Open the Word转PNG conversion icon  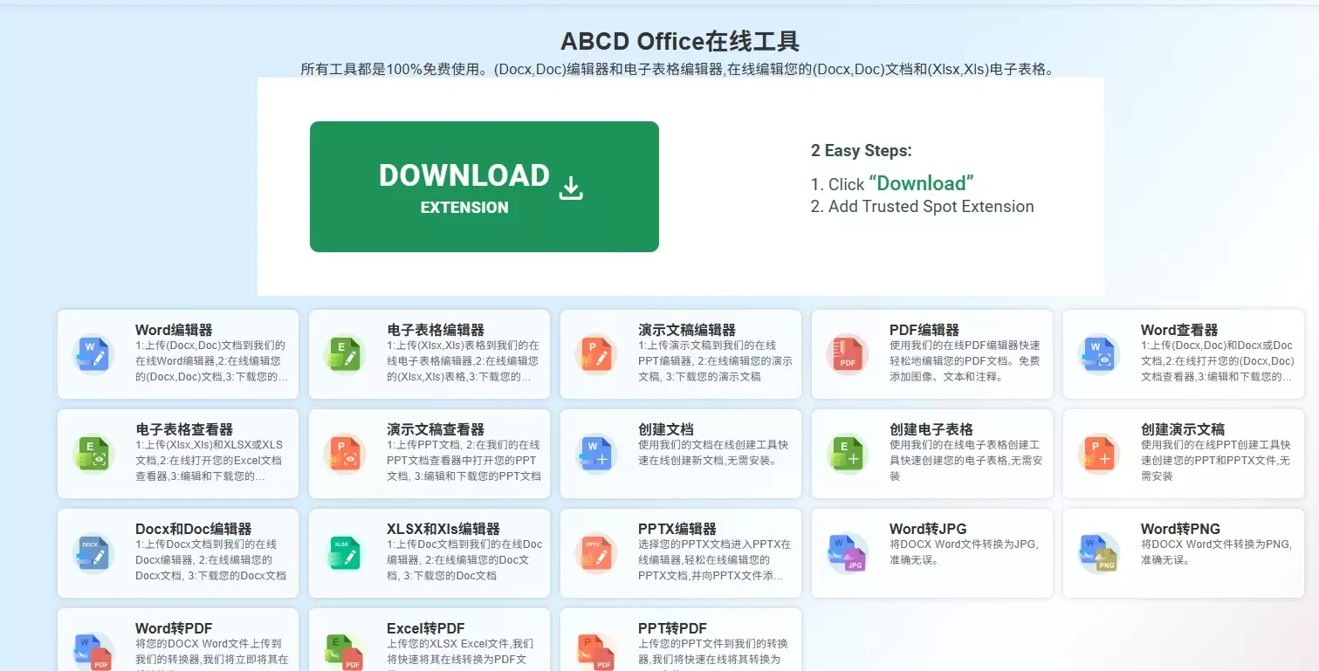point(1097,552)
